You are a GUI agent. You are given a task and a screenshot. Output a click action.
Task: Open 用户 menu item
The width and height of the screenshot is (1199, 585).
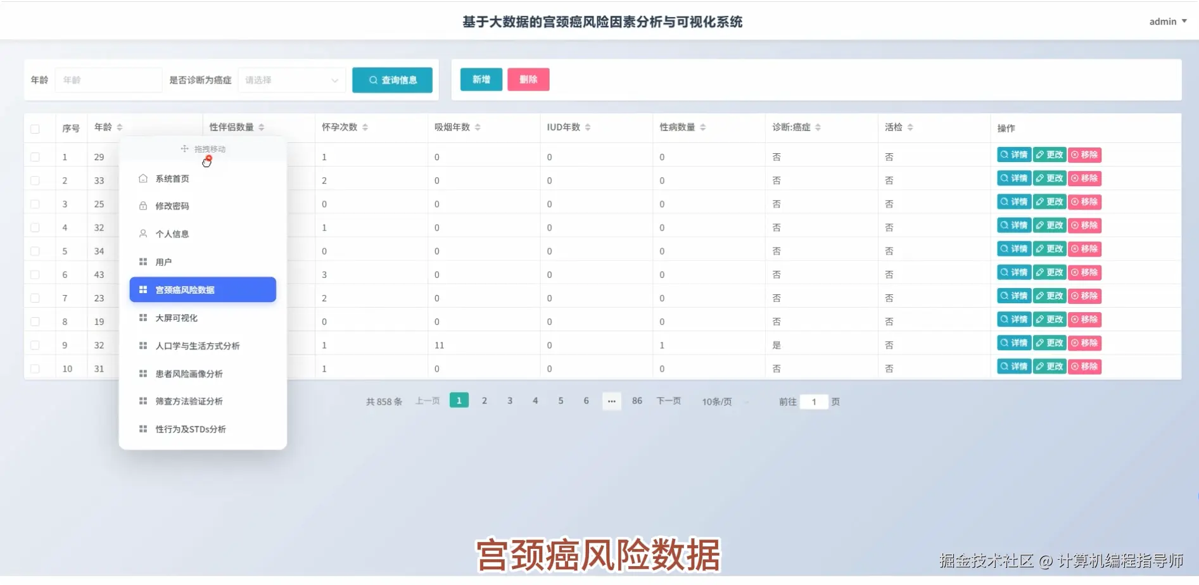[203, 261]
